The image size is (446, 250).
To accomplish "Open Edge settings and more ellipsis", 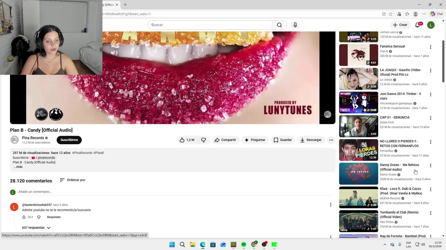I will (424, 14).
